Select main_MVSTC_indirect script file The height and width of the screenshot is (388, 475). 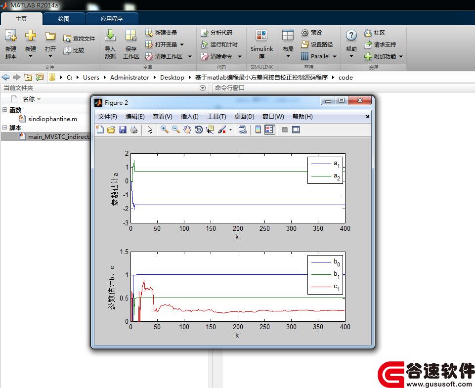[x=54, y=136]
